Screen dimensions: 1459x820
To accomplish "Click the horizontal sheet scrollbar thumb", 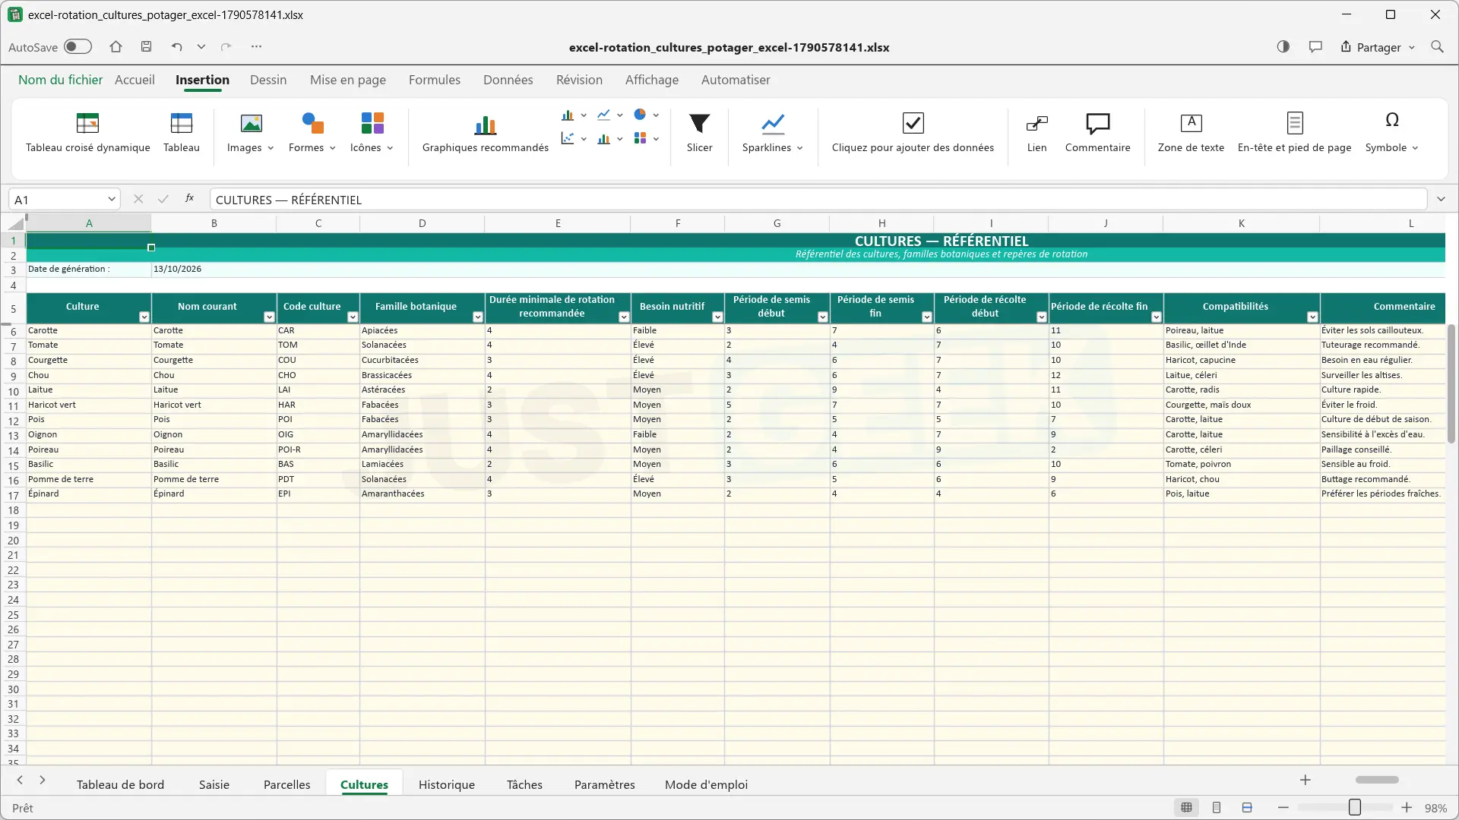I will (x=1377, y=780).
